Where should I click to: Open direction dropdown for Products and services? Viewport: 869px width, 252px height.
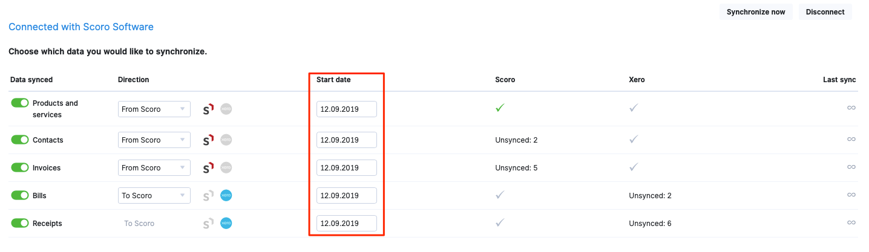154,109
